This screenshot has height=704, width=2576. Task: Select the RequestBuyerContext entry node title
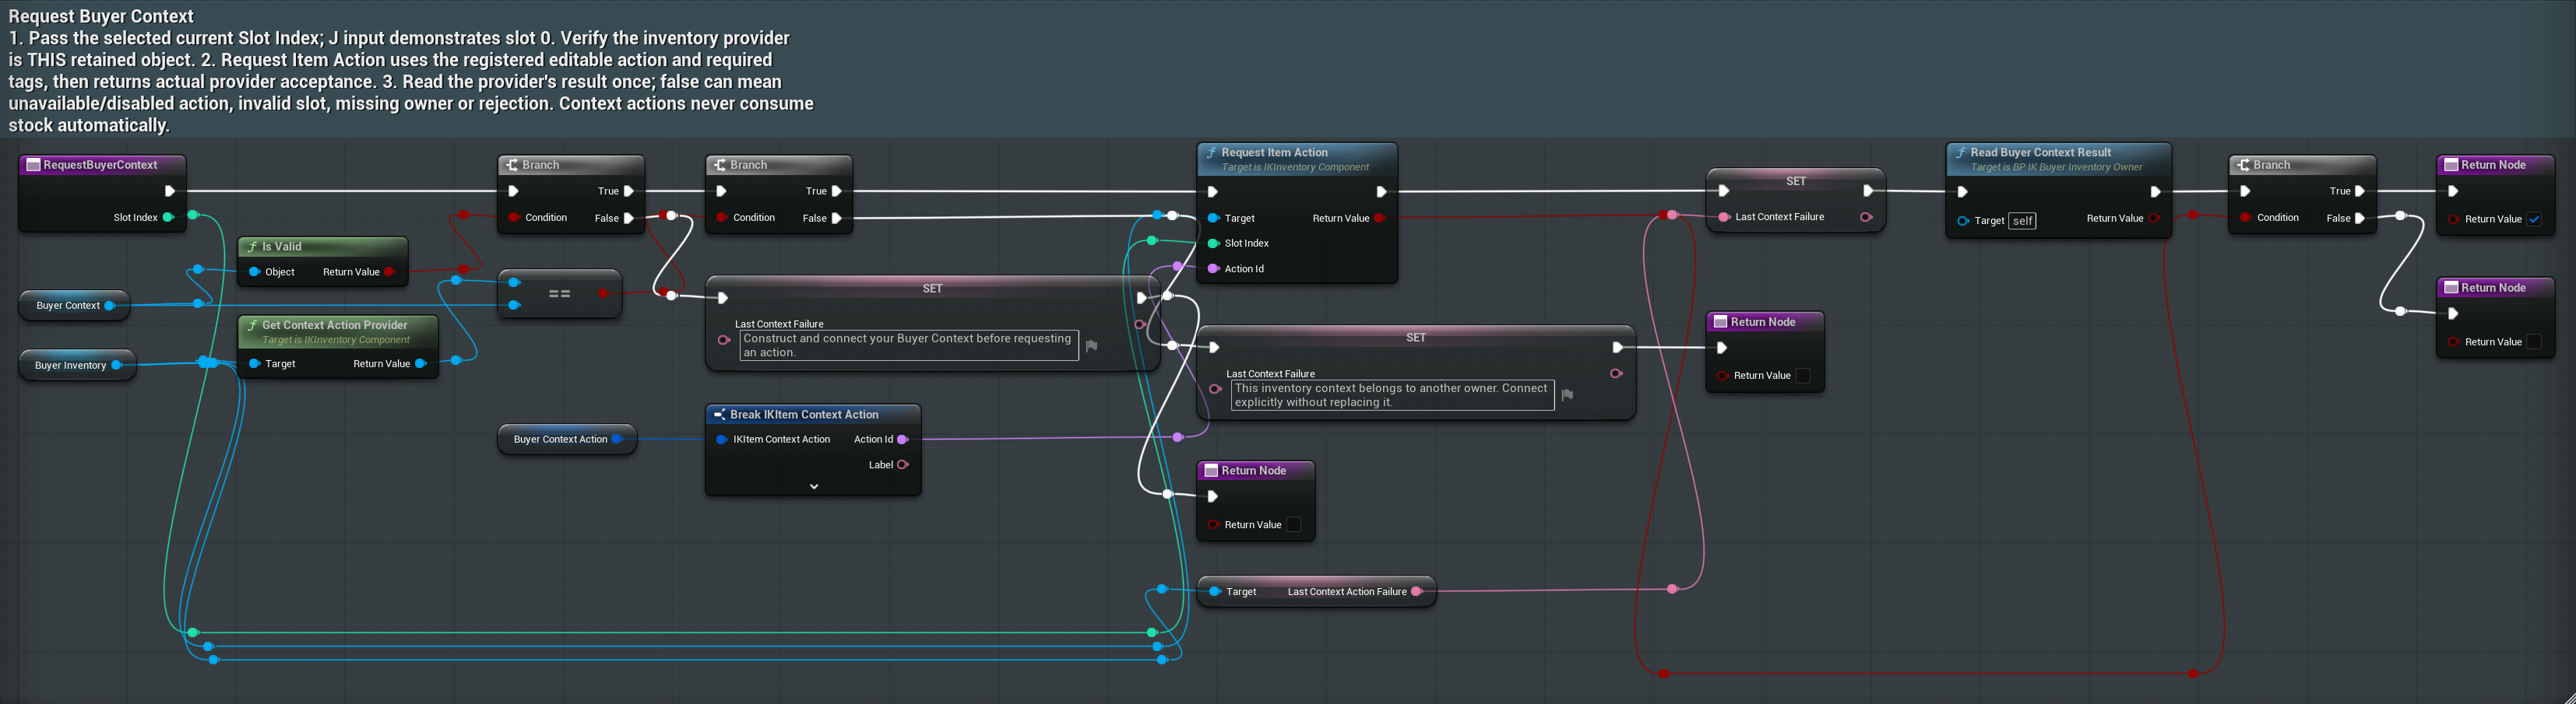101,165
